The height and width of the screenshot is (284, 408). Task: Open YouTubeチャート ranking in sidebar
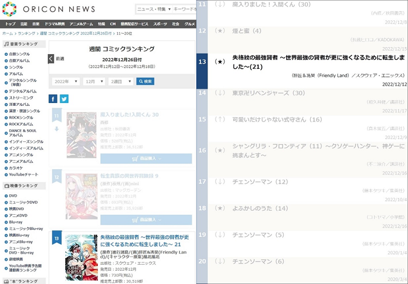click(23, 175)
